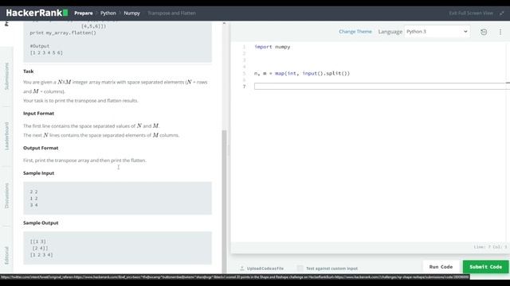Click the 'n, m = map(int, input().split())' line
Screen dimensions: 510x286
coord(302,73)
